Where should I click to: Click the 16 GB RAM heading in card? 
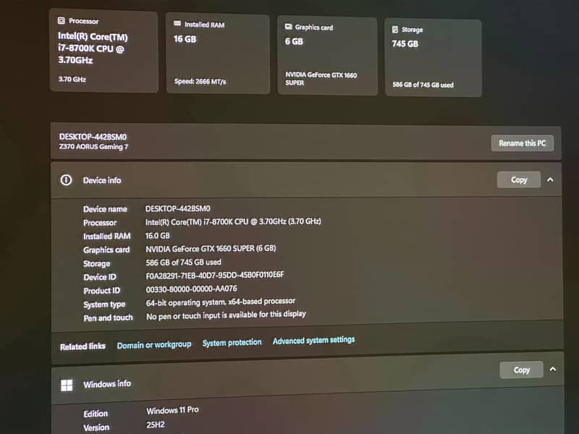click(x=185, y=39)
